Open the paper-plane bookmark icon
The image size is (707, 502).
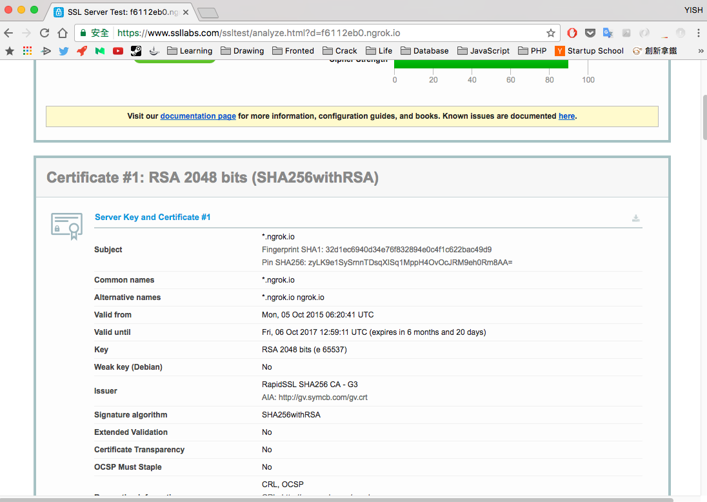point(46,51)
